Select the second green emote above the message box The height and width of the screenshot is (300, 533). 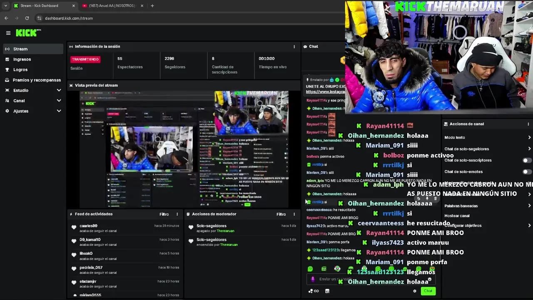[x=324, y=269]
